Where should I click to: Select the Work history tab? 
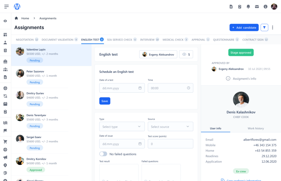pyautogui.click(x=255, y=128)
